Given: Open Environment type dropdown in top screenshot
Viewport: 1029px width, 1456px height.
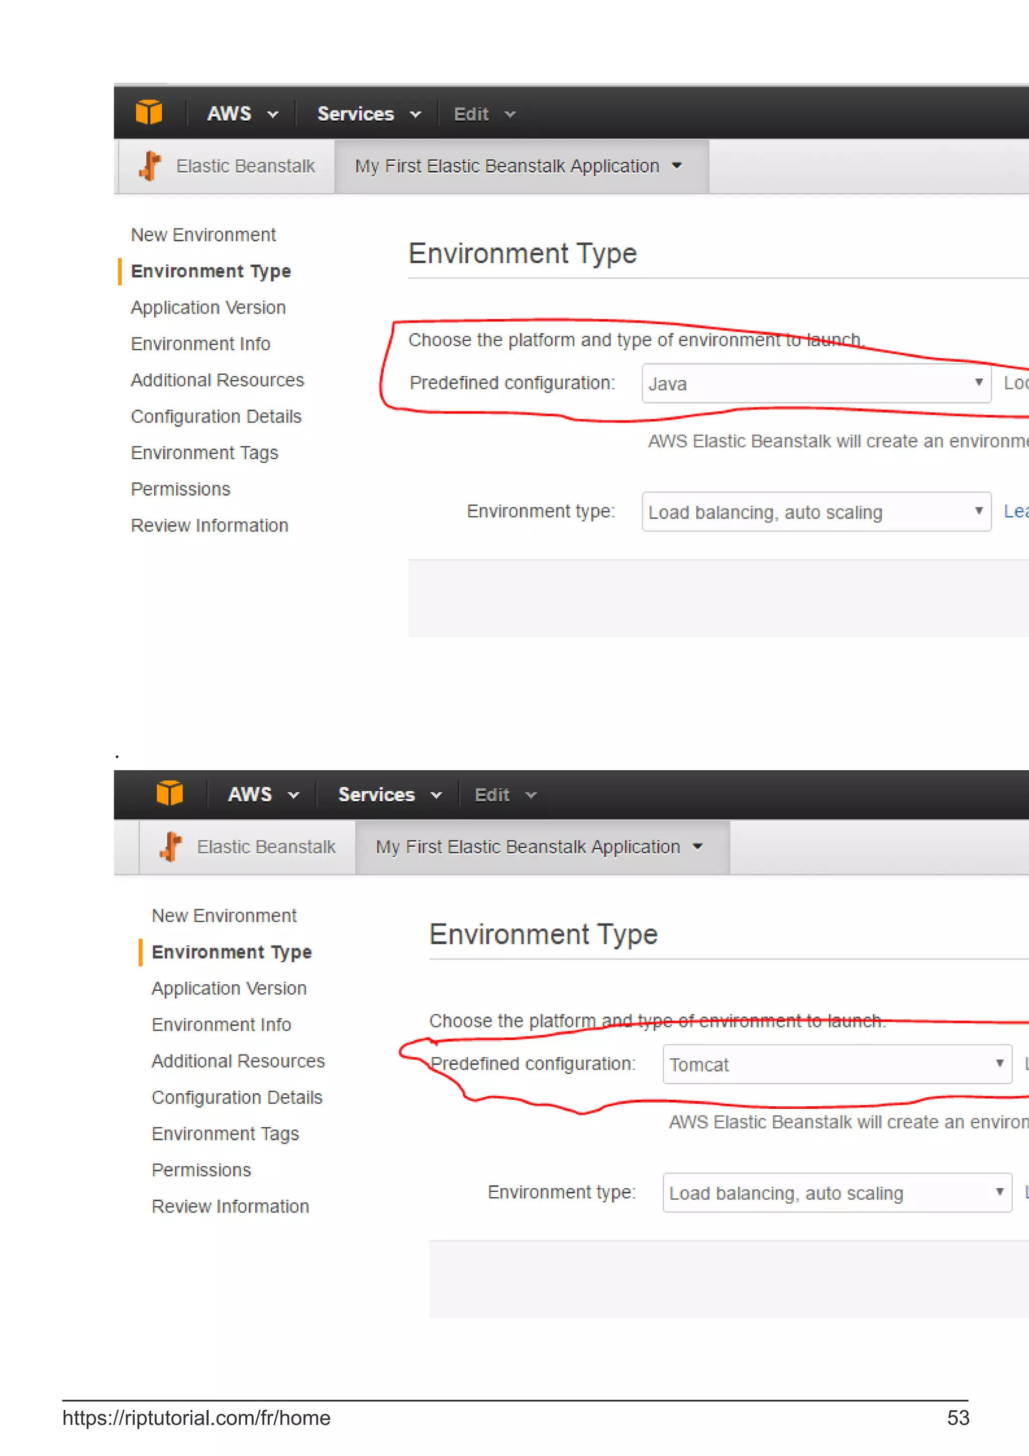Looking at the screenshot, I should click(816, 512).
